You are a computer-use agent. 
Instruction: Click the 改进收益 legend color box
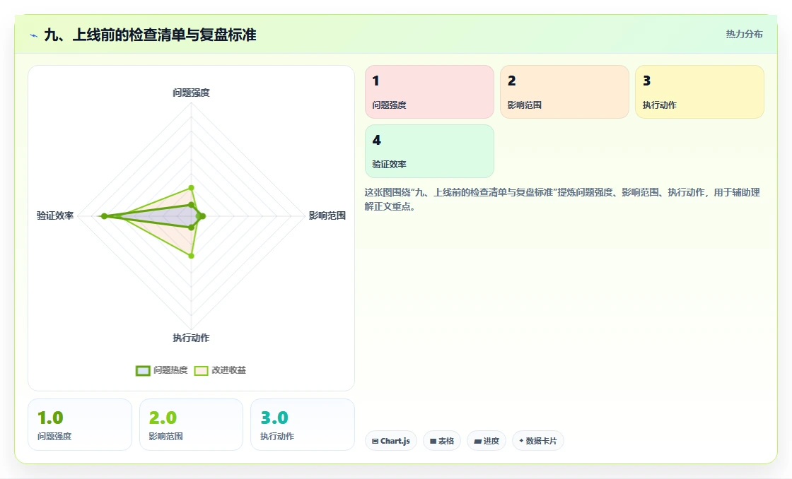coord(201,371)
